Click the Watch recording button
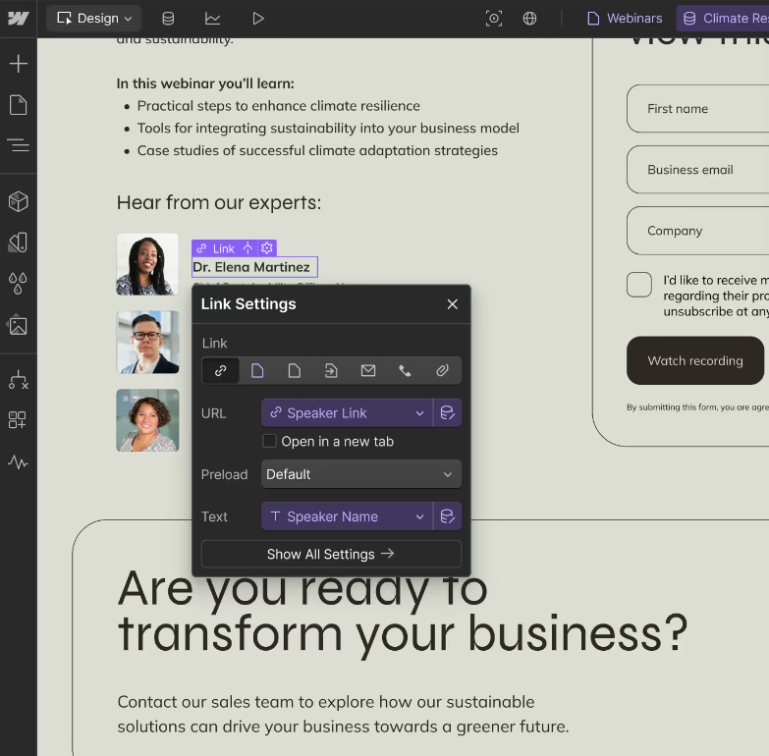This screenshot has height=756, width=769. coord(695,361)
